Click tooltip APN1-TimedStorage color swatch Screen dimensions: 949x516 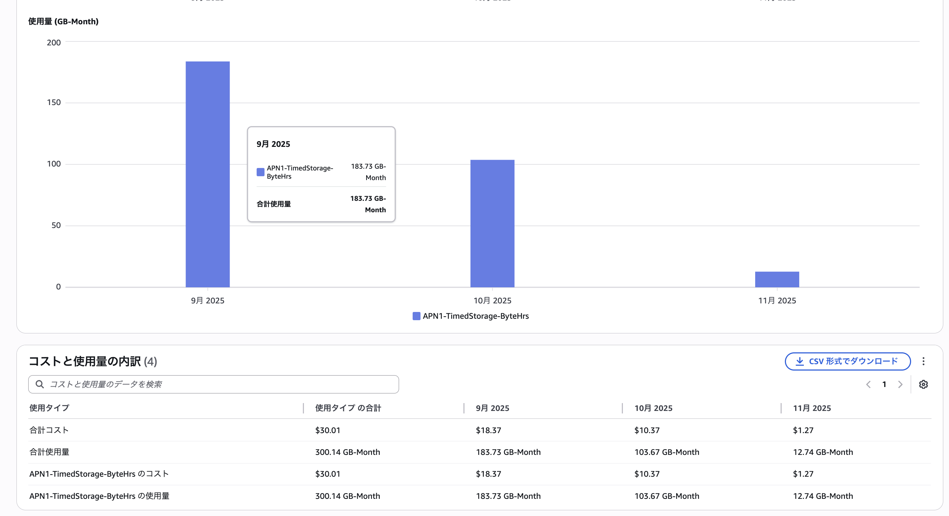pos(260,172)
